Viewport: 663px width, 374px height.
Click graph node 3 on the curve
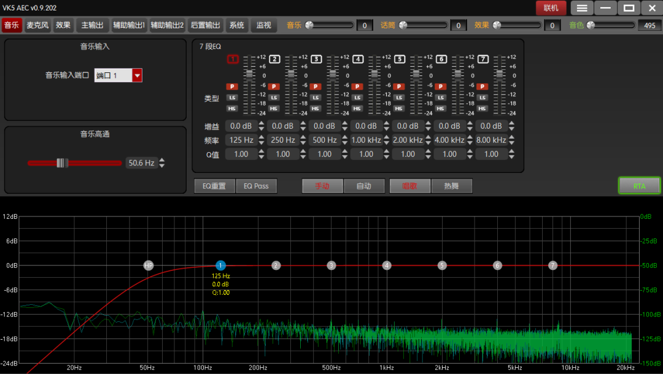pos(331,265)
